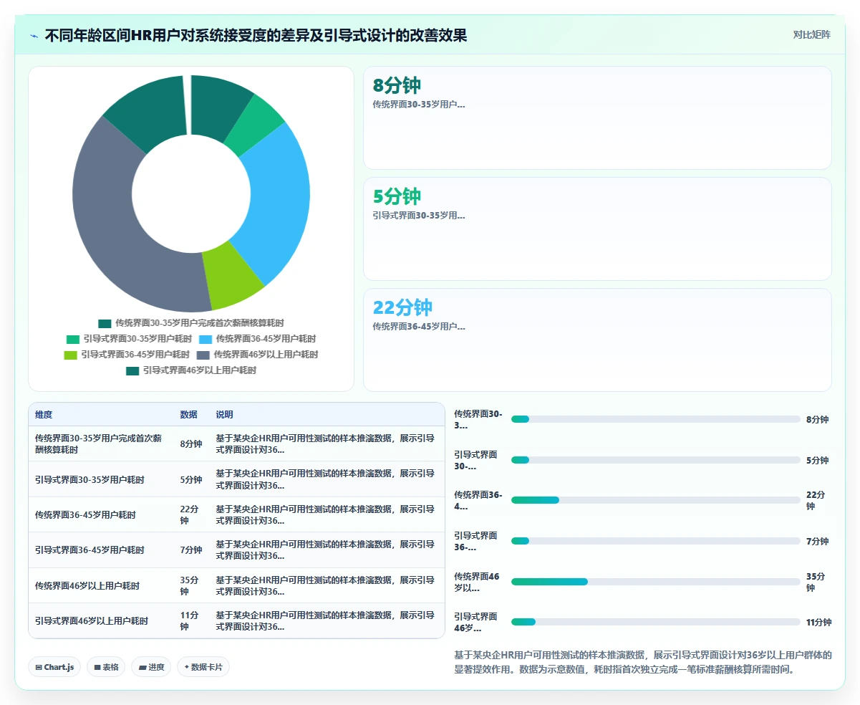Screen dimensions: 860x705
Task: Click the 数据卡片 tag chip
Action: 203,667
